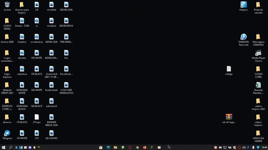Viewport: 268px width, 150px height.
Task: Open the Windows Start menu
Action: [3, 147]
